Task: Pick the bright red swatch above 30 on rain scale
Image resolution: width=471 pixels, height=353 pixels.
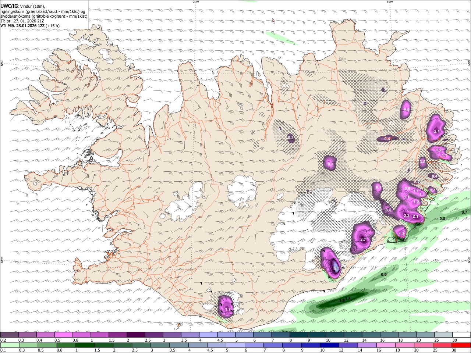Action: click(x=461, y=345)
